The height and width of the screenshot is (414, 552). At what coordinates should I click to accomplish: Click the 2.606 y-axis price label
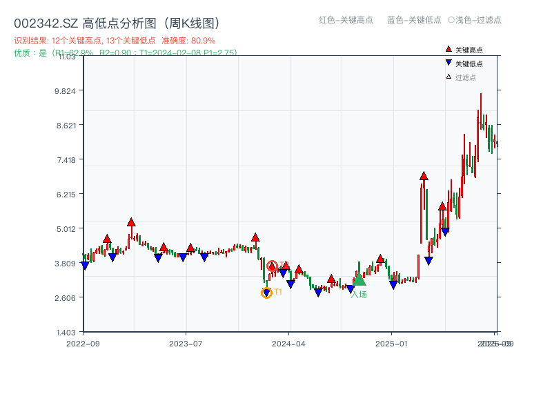(65, 298)
